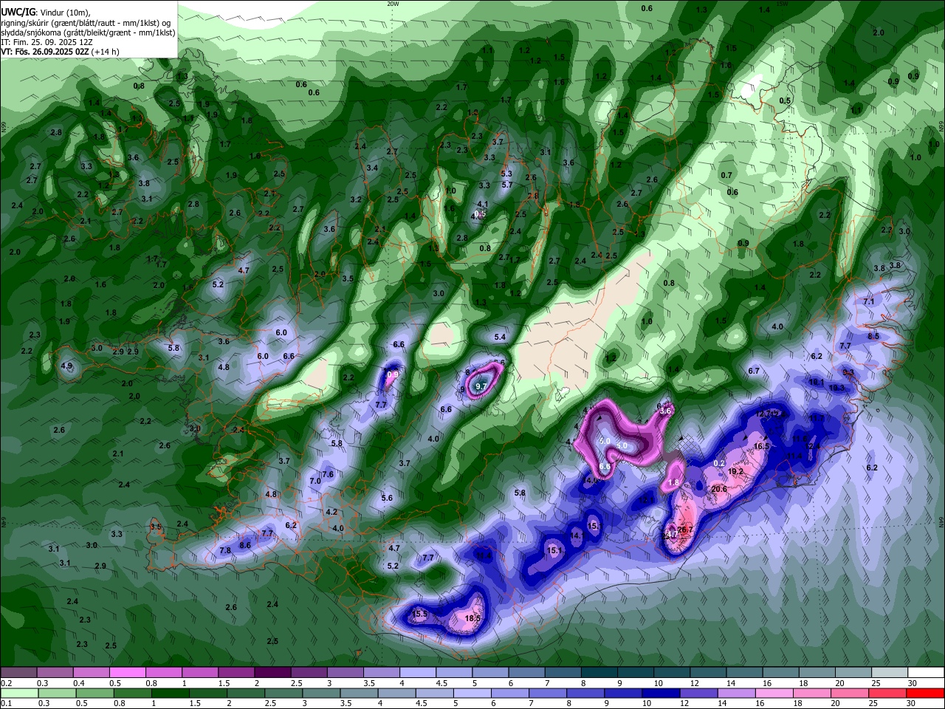Click the 9.7 value inside magenta ring
This screenshot has width=945, height=709.
[481, 386]
